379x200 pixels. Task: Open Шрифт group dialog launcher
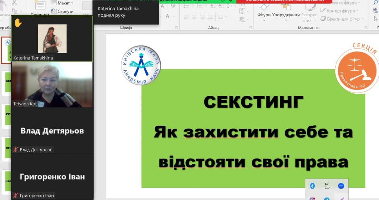click(177, 28)
